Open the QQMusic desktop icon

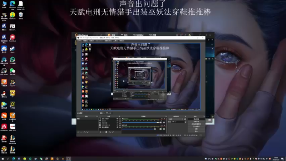pos(13,16)
